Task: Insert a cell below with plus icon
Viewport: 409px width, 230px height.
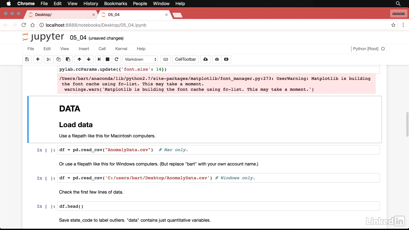Action: [x=38, y=59]
